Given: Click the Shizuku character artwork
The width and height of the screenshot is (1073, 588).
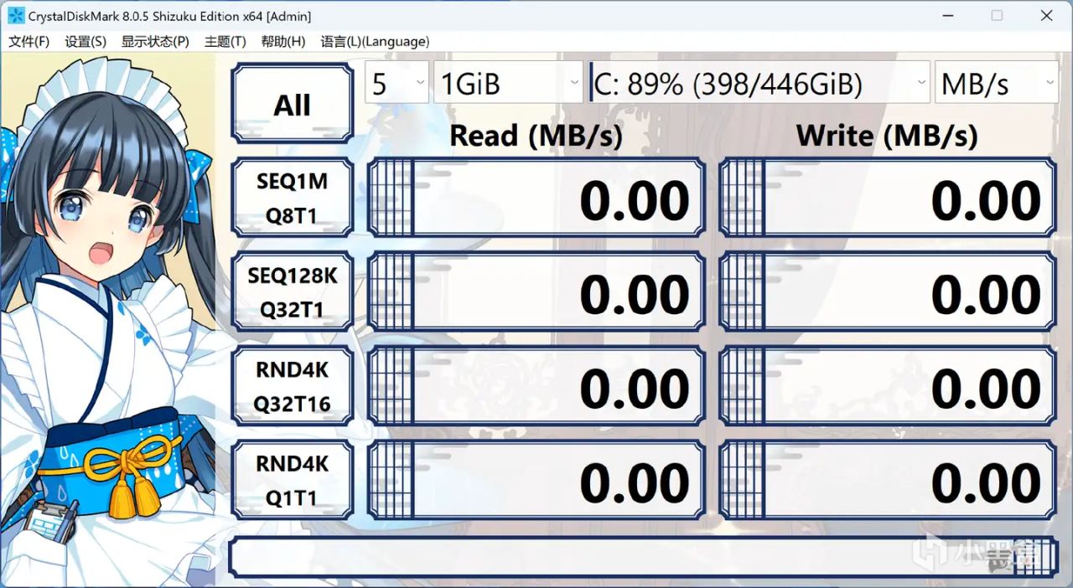Looking at the screenshot, I should pos(109,318).
